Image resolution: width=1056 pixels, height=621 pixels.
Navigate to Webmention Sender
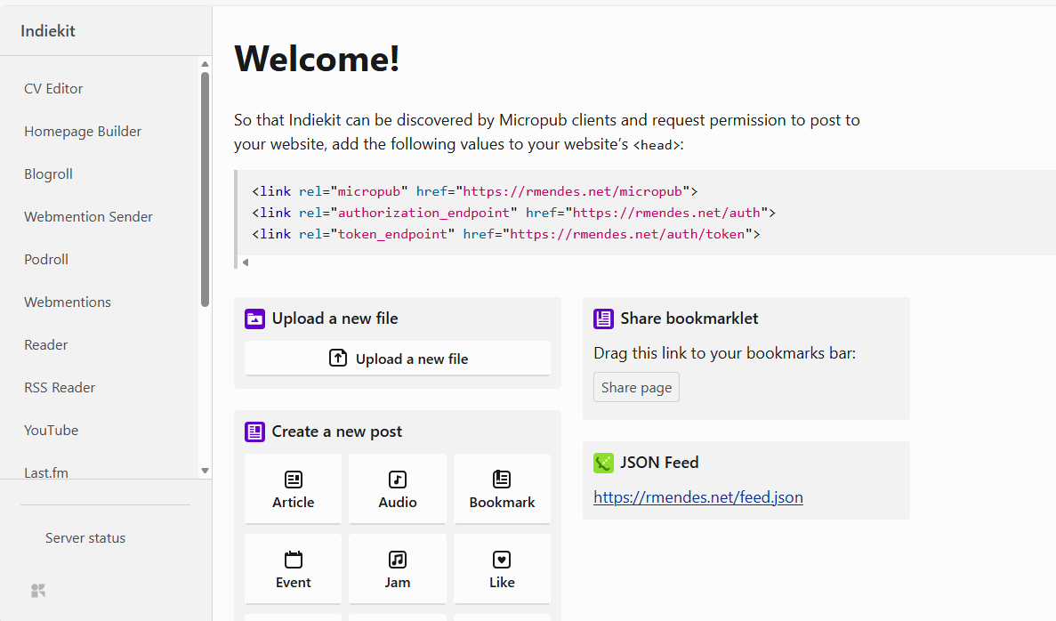[x=88, y=217]
